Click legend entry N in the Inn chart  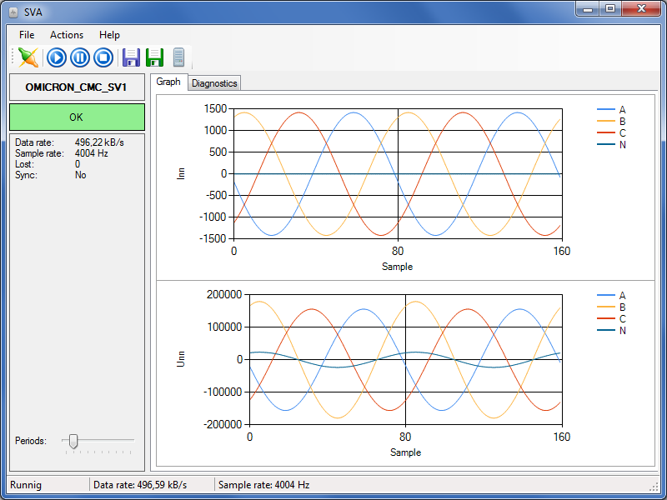coord(611,144)
